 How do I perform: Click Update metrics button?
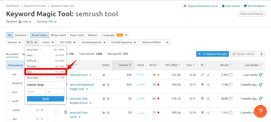point(243,54)
